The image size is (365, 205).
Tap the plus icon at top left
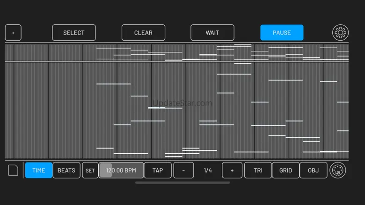point(13,33)
